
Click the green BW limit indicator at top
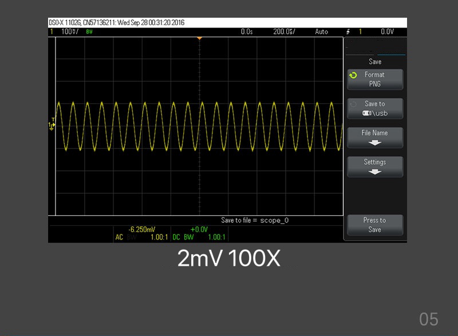pyautogui.click(x=89, y=32)
